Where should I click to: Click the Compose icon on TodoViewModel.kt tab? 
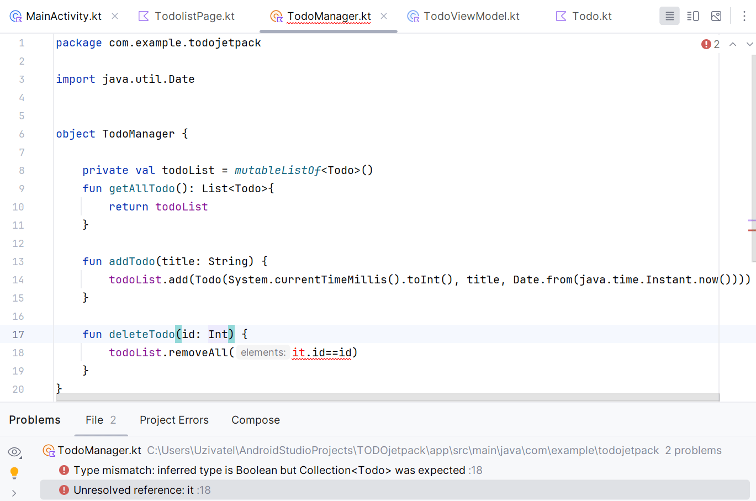(x=413, y=16)
